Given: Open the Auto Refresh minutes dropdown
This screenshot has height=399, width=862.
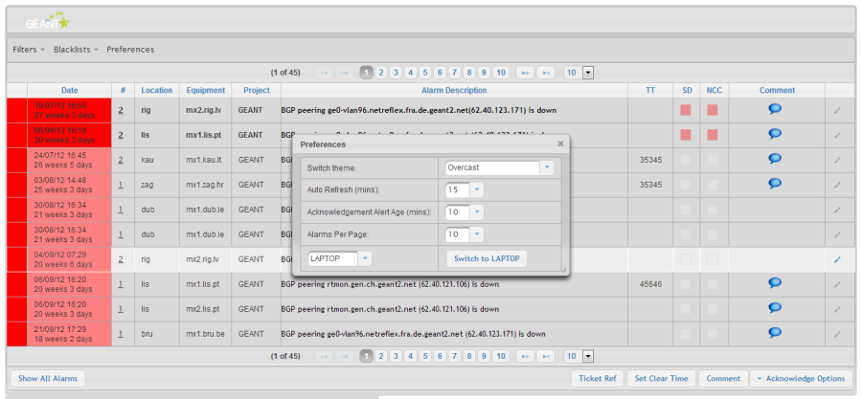Looking at the screenshot, I should point(477,189).
